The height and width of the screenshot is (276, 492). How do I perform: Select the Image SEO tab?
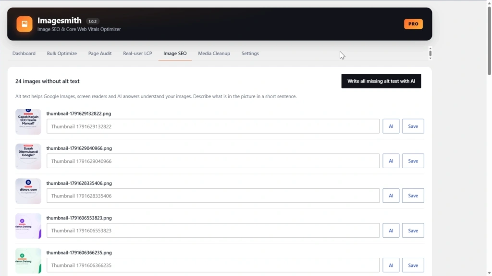175,53
